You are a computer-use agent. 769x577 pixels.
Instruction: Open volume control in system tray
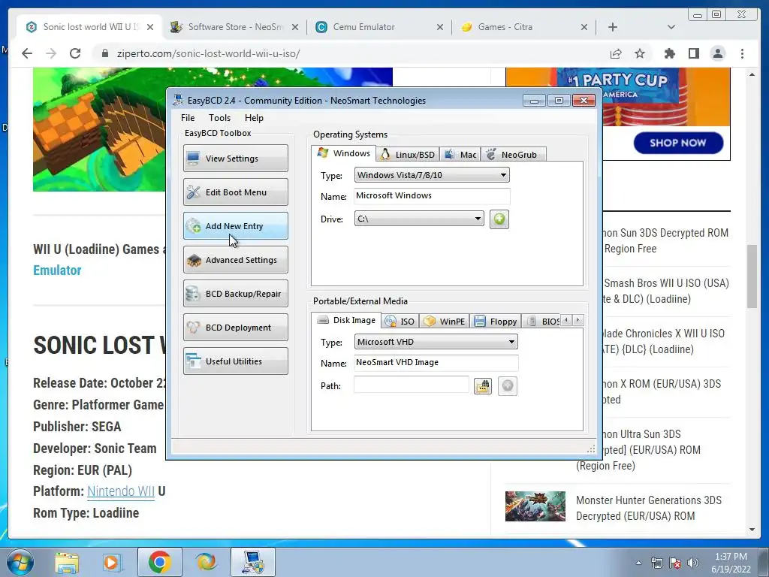[x=692, y=563]
